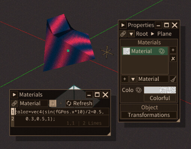191x149 pixels.
Task: Click the Material name field in Materials window
Action: coord(33,103)
